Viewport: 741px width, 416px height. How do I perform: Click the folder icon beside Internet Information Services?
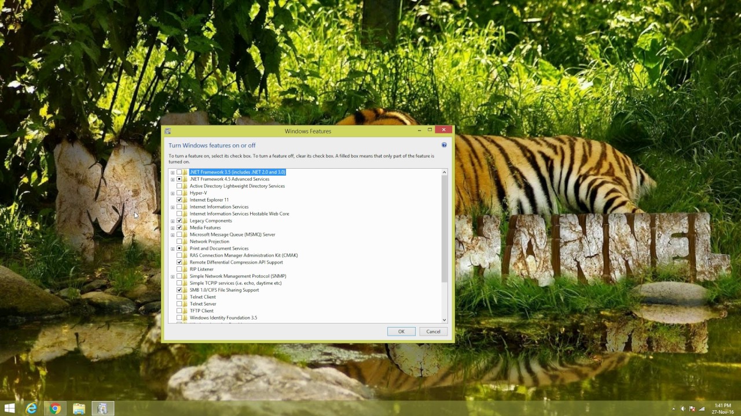[x=185, y=207]
